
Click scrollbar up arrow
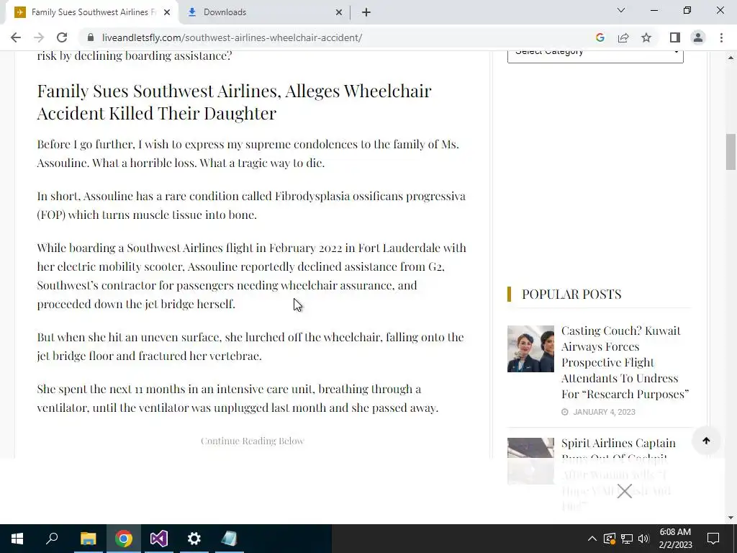pyautogui.click(x=731, y=58)
